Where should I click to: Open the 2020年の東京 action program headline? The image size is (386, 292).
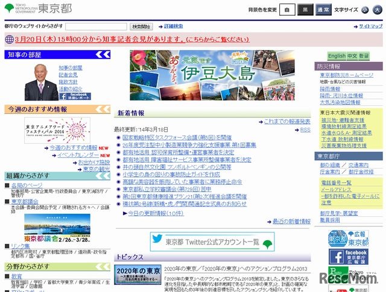pyautogui.click(x=236, y=269)
